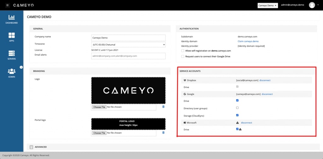Choose File for the Portal logo

point(99,133)
